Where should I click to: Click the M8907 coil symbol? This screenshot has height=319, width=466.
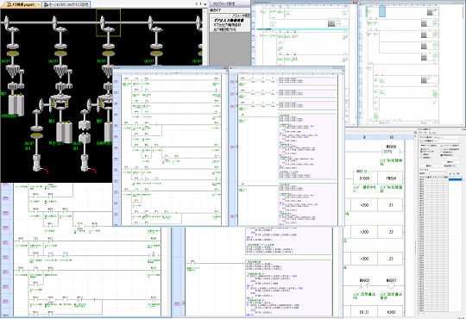[x=391, y=285]
